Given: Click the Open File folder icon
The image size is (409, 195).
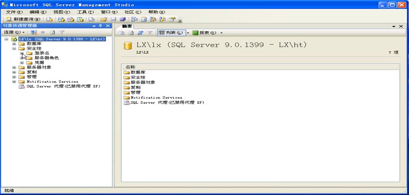Looking at the screenshot, I should pyautogui.click(x=104, y=19).
